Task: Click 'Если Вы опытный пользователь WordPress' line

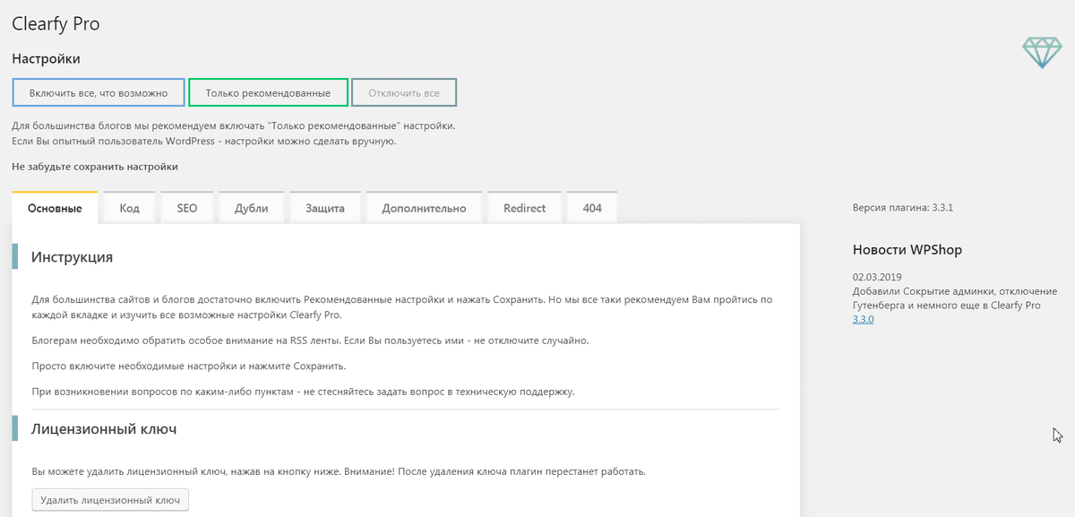Action: (x=204, y=142)
